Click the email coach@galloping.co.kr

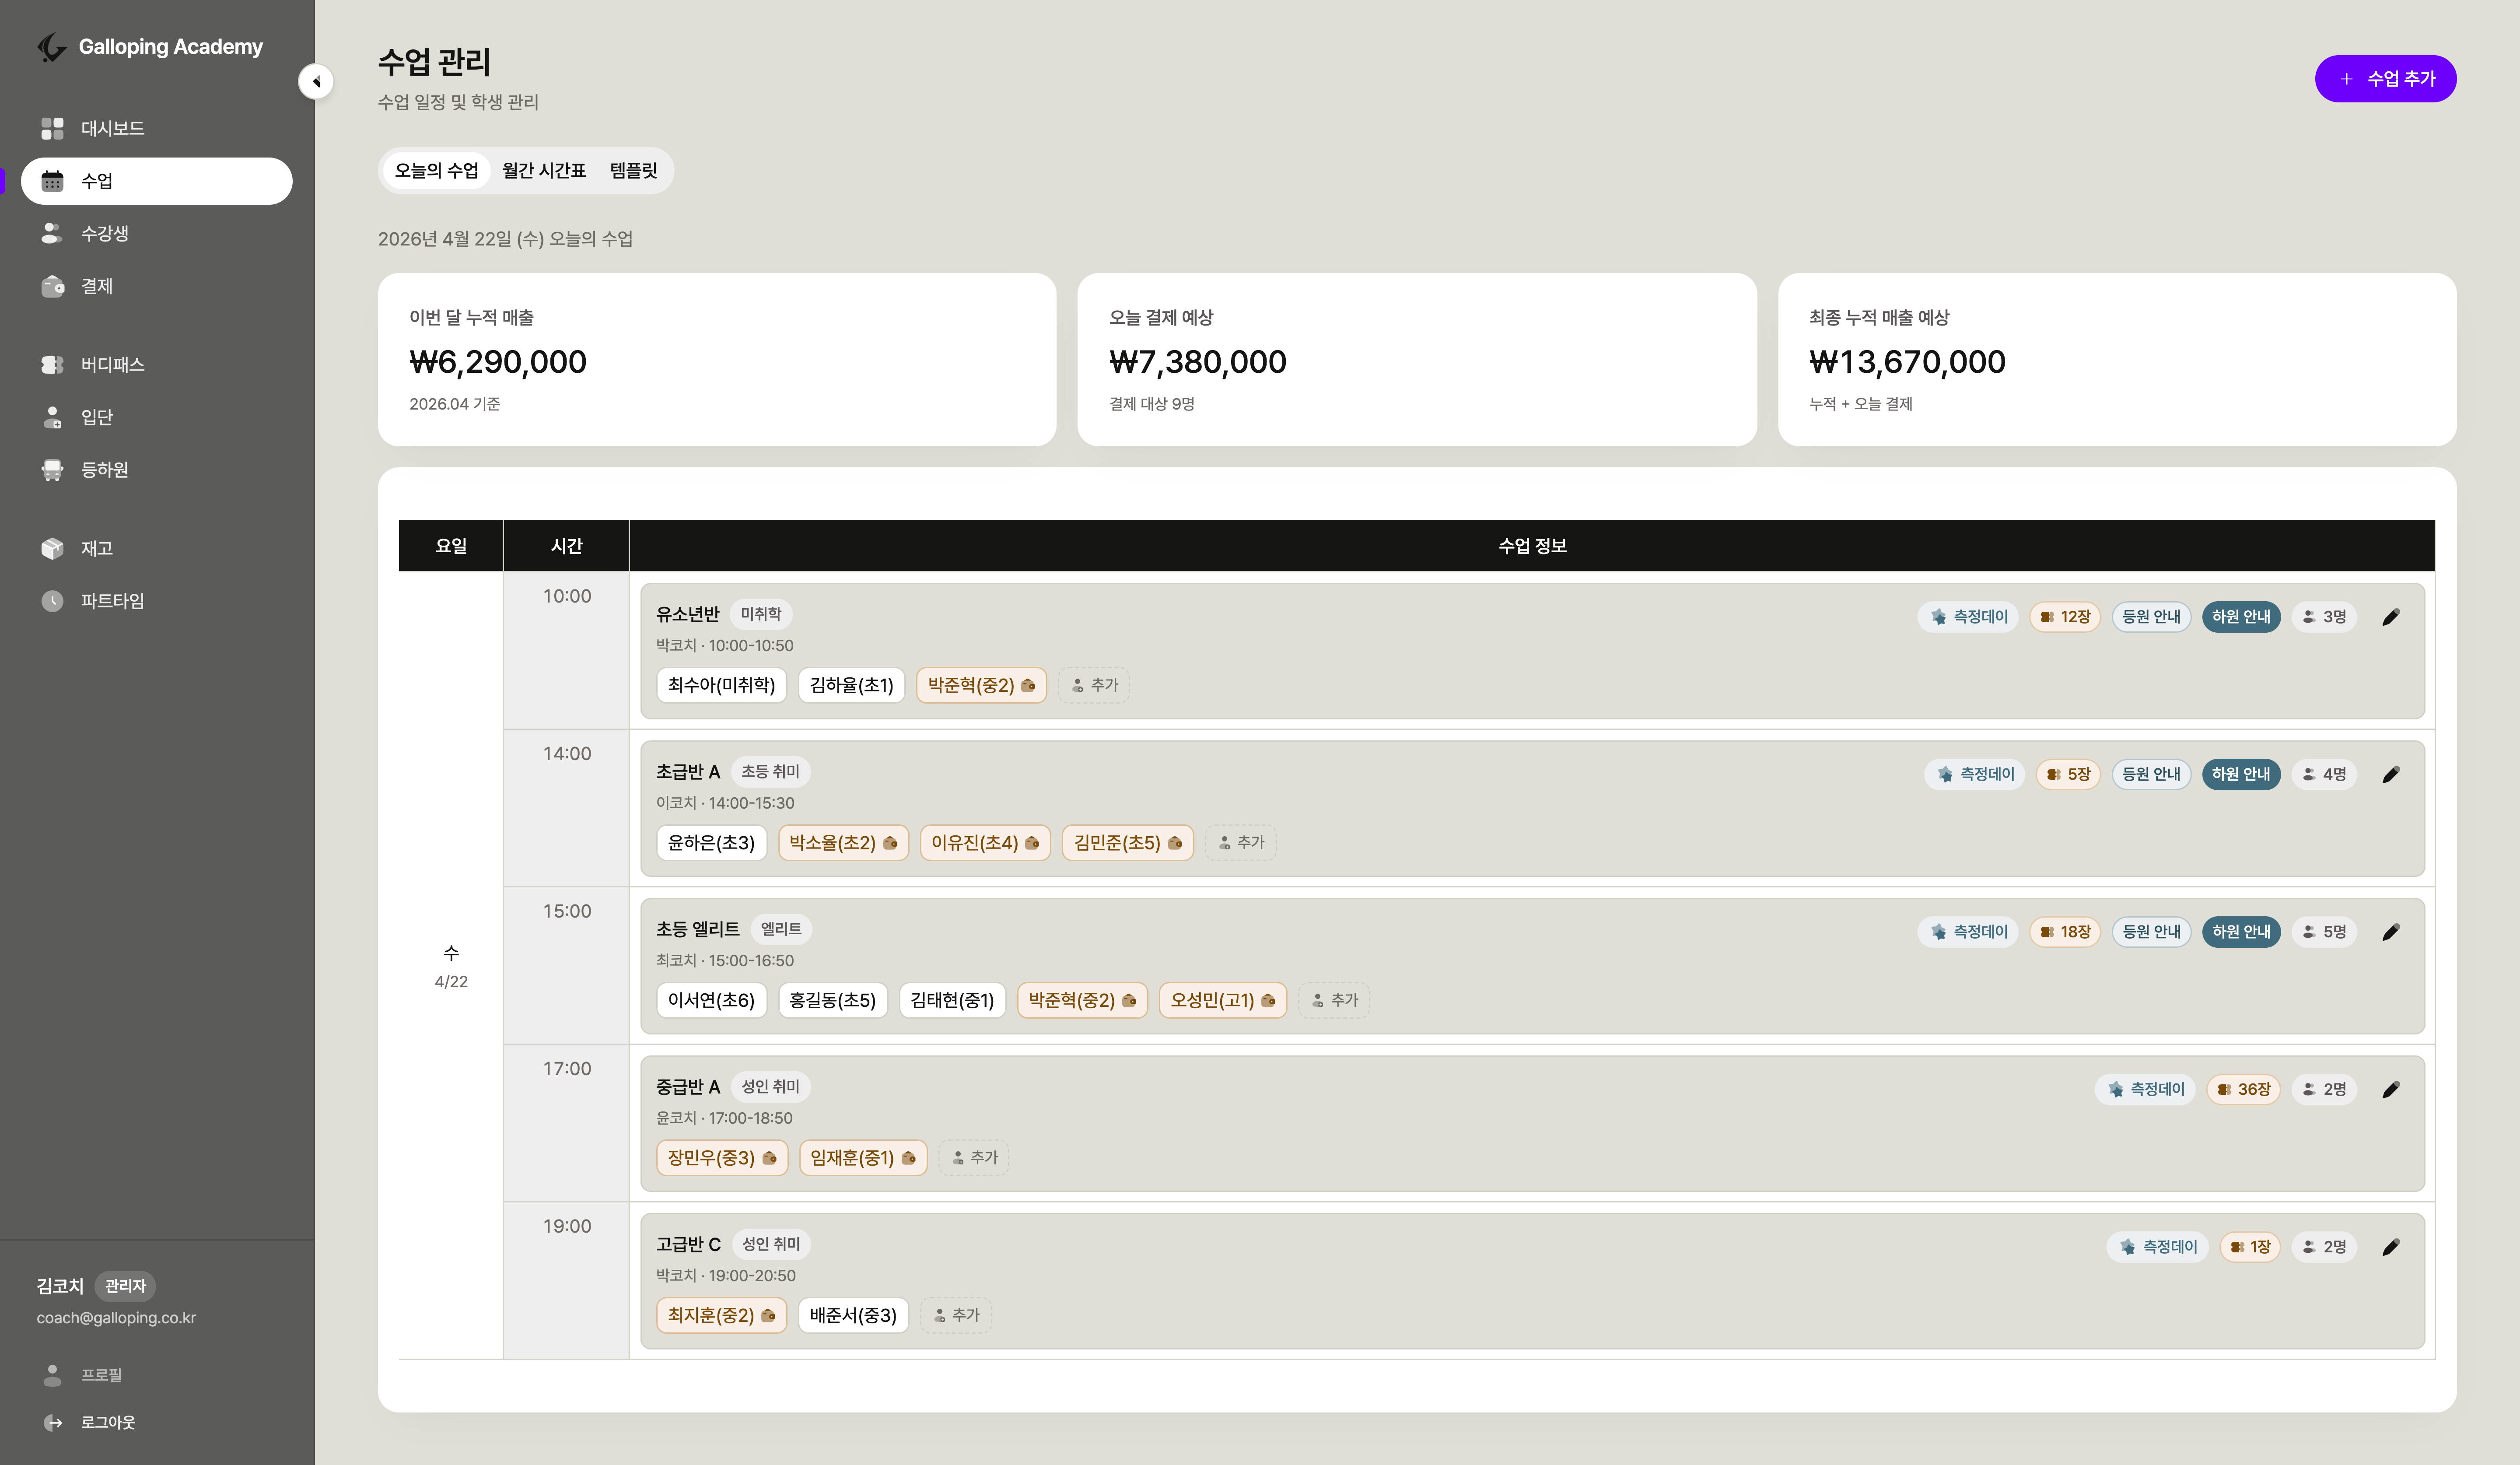coord(116,1318)
